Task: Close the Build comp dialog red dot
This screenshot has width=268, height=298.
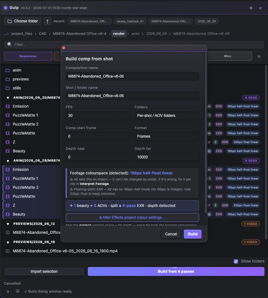Action: tap(64, 48)
